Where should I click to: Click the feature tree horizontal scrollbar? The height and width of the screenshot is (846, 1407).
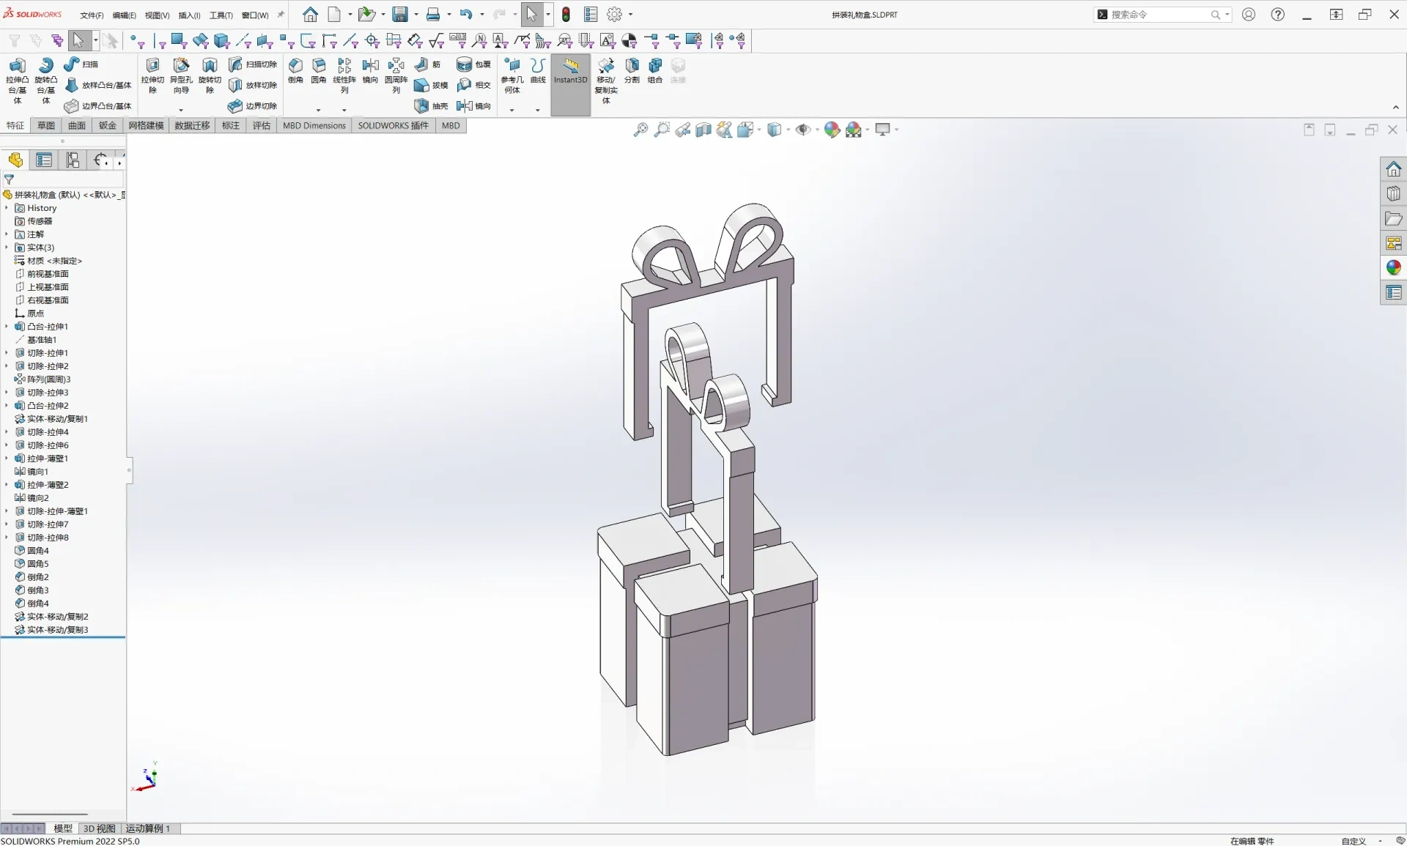point(50,814)
